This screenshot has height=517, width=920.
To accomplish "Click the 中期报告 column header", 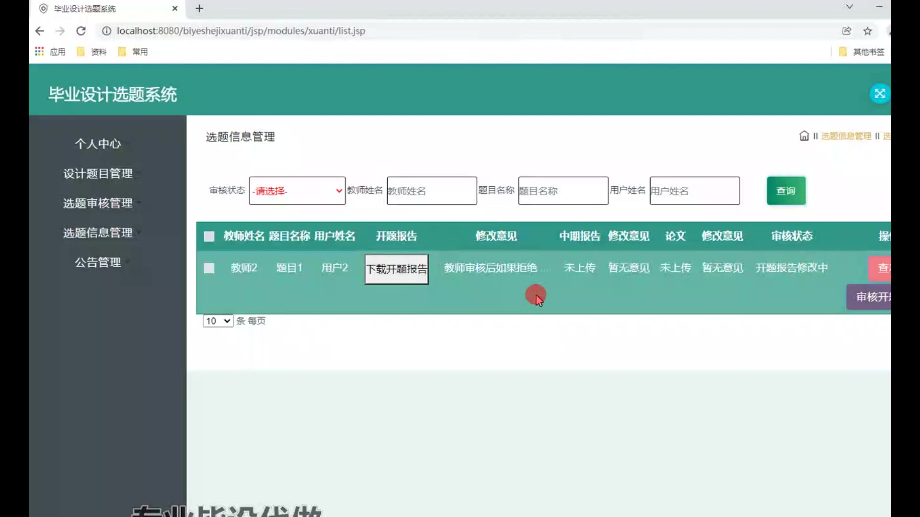I will pyautogui.click(x=580, y=236).
